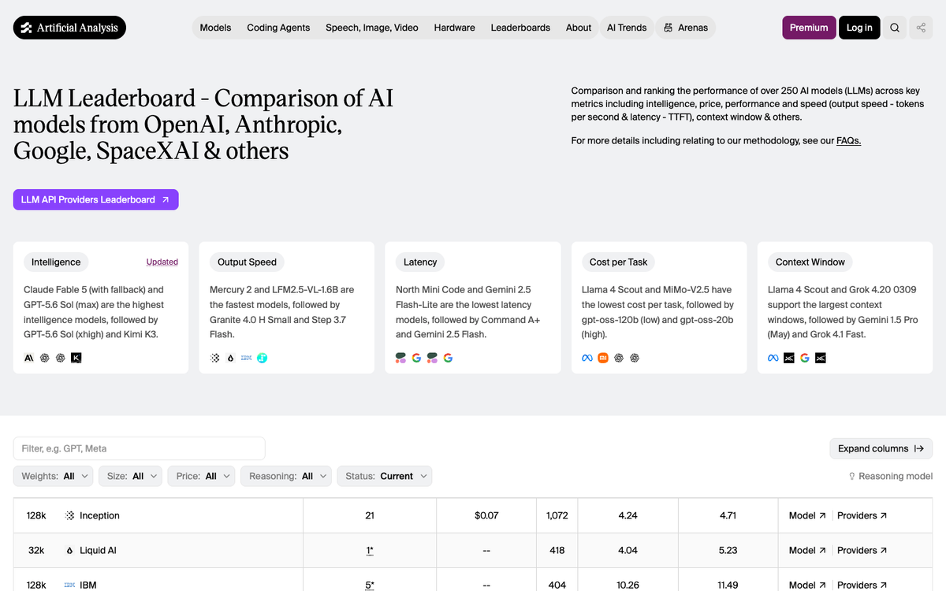
Task: Click the 11.49 value in IBM row
Action: [x=728, y=585]
